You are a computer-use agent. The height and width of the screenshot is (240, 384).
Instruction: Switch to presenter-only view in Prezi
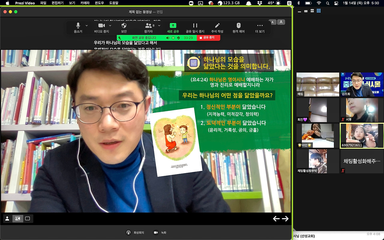[7, 219]
